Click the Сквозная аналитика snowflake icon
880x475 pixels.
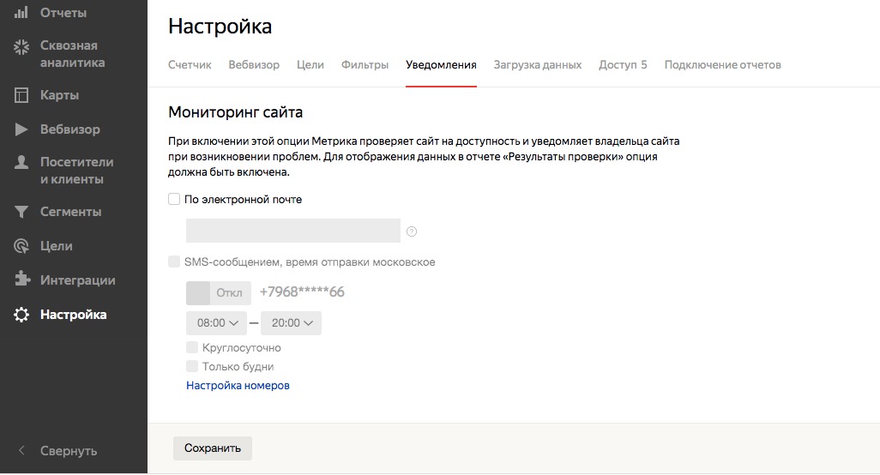[21, 47]
